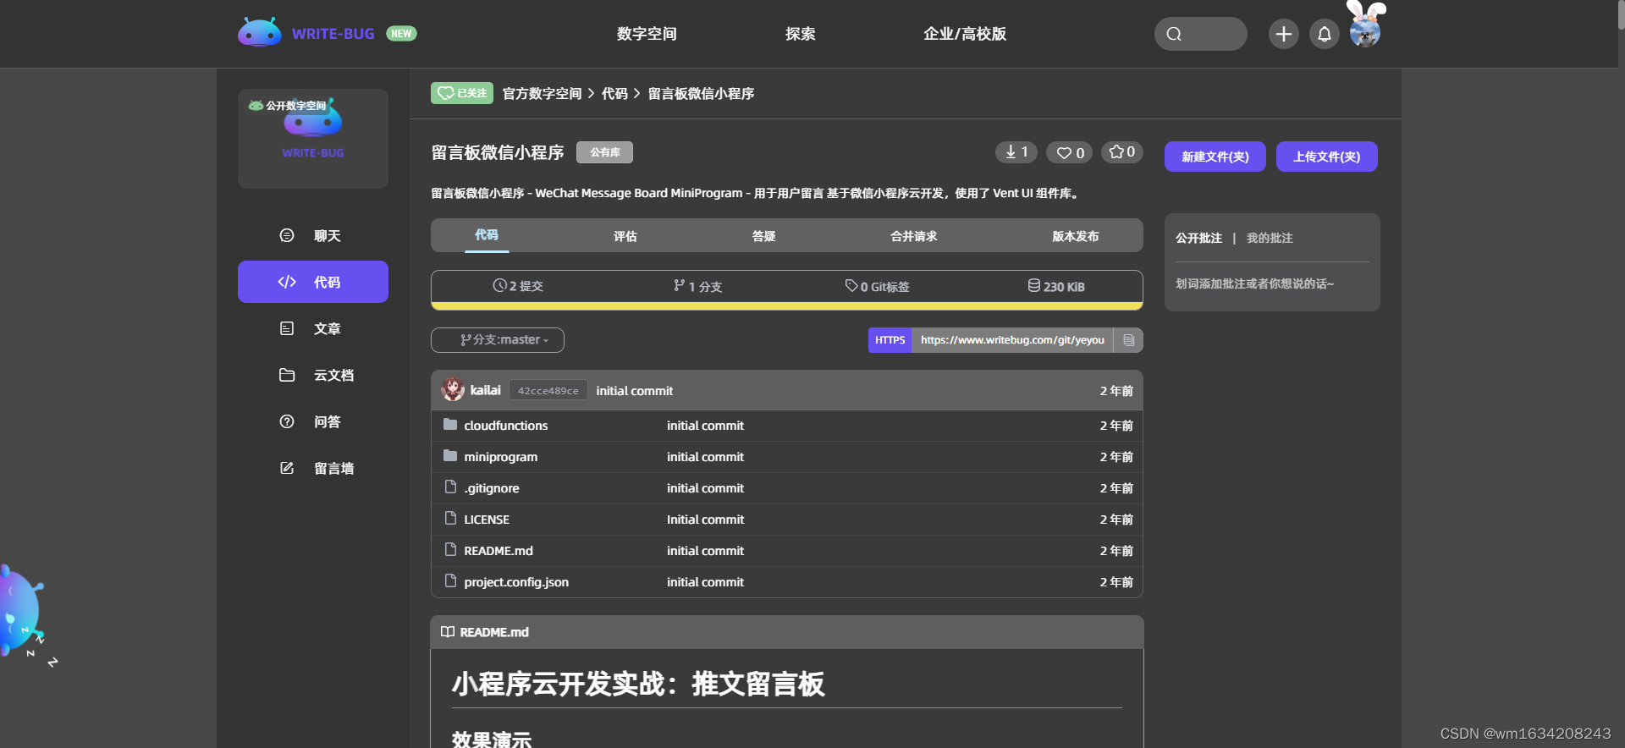Click 新建文件(夹) button
1625x748 pixels.
pos(1215,157)
